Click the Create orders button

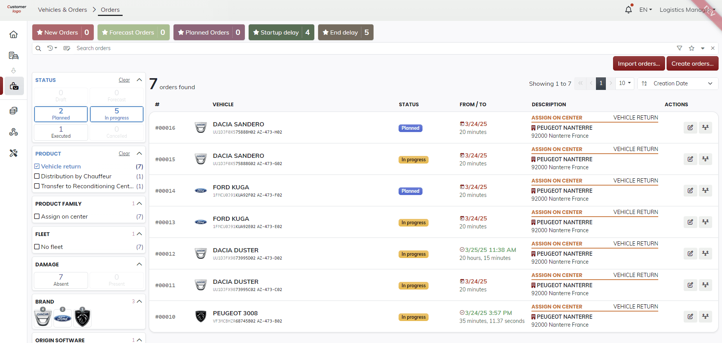click(692, 63)
